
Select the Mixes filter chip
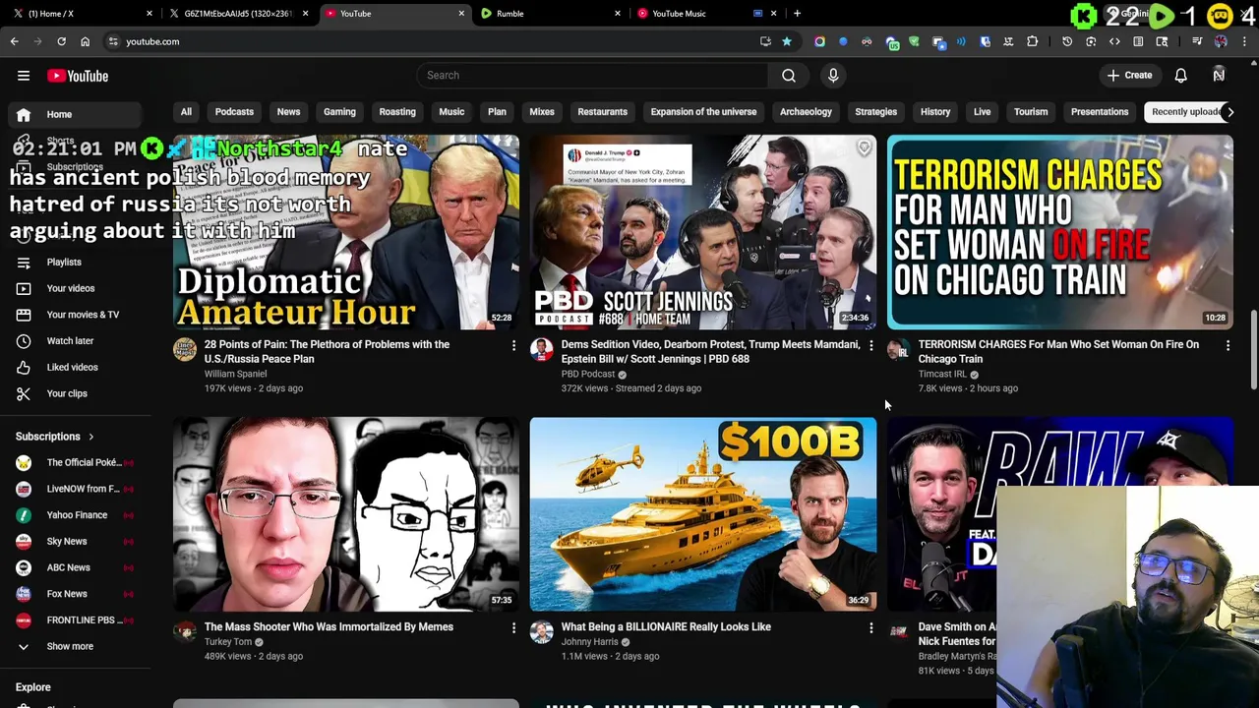pyautogui.click(x=542, y=112)
